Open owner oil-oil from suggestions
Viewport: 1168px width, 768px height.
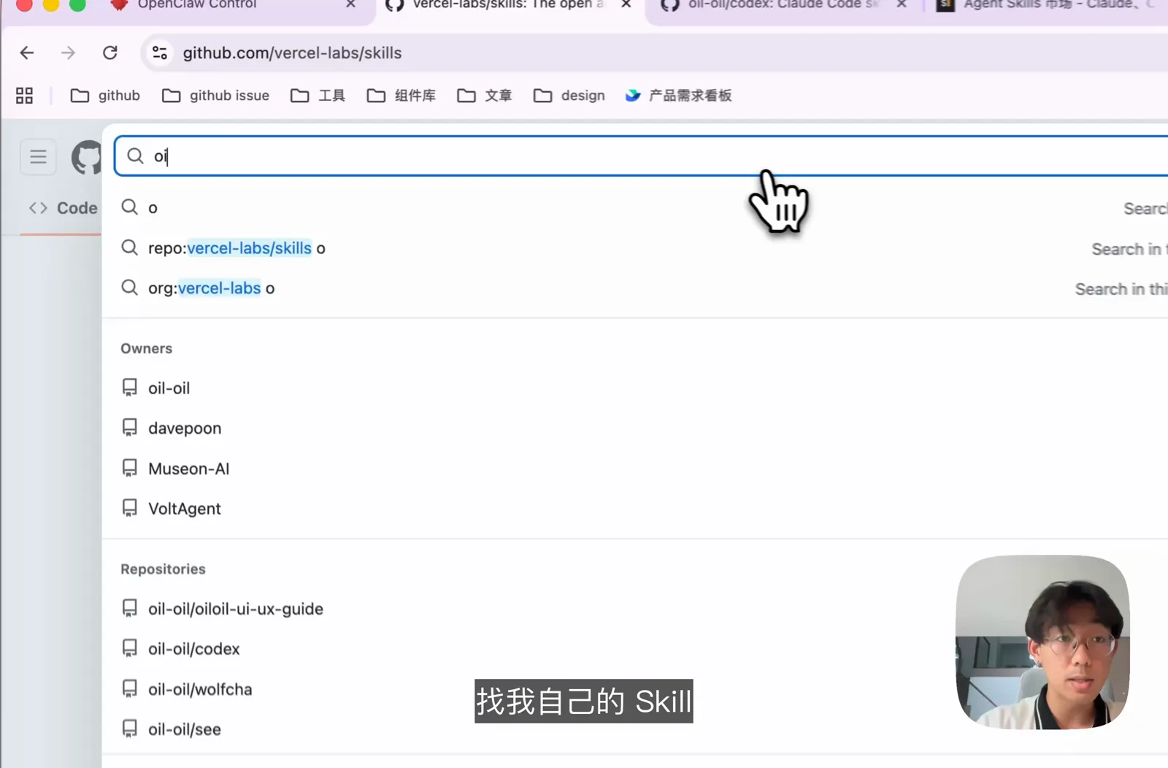(x=635, y=388)
